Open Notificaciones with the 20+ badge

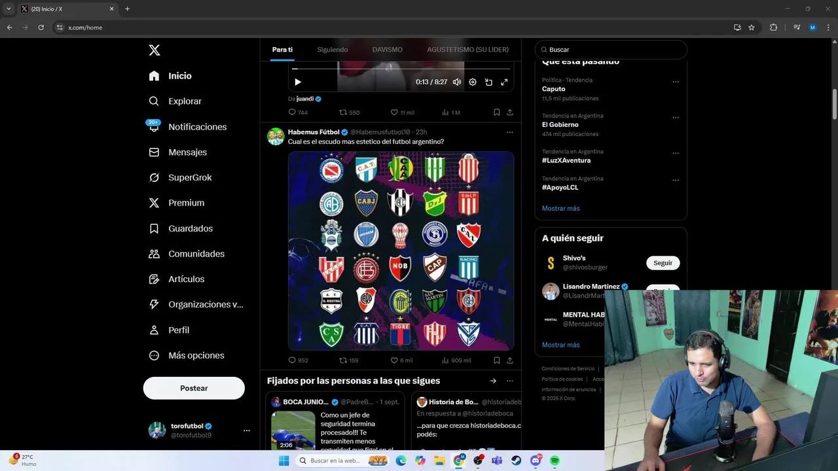point(187,127)
